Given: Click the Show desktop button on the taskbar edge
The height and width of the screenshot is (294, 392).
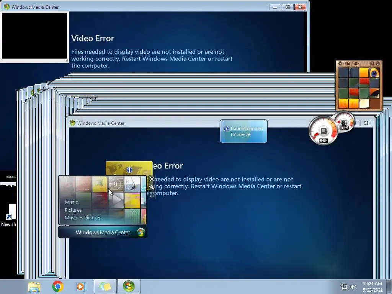Looking at the screenshot, I should pyautogui.click(x=389, y=286).
